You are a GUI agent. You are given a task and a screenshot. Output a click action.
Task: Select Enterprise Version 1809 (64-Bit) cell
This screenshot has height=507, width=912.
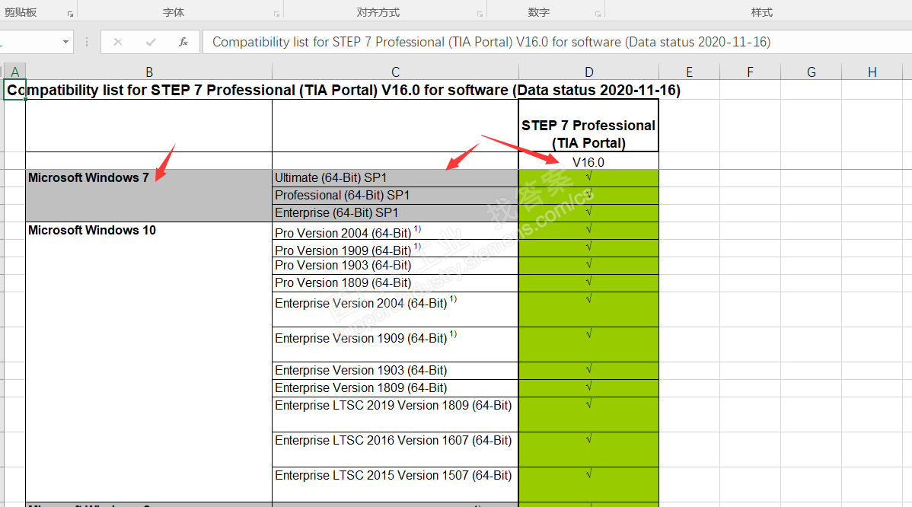(396, 388)
